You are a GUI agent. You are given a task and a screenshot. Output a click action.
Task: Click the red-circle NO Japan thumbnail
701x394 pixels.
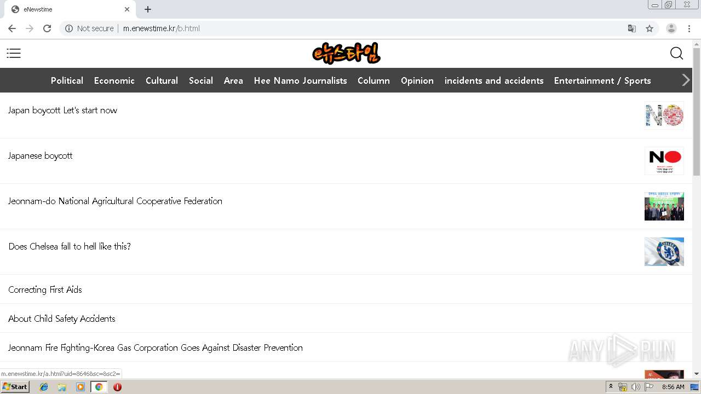pyautogui.click(x=664, y=160)
